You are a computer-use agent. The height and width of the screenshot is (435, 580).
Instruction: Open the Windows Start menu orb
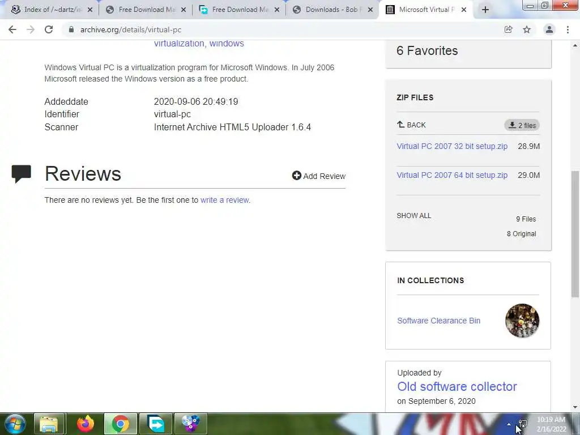(15, 424)
